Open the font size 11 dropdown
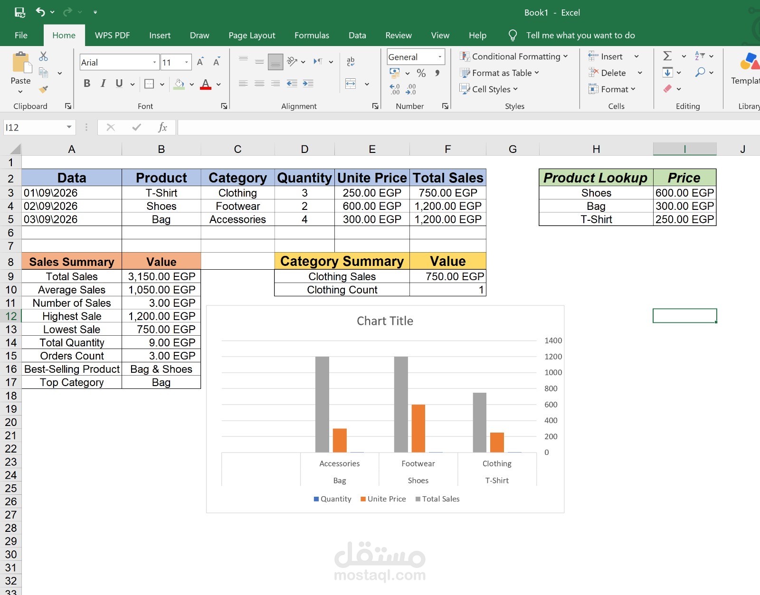 click(187, 62)
